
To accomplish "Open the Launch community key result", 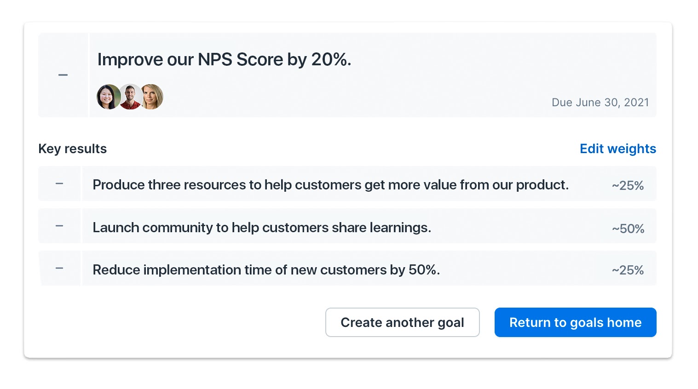I will coord(262,228).
